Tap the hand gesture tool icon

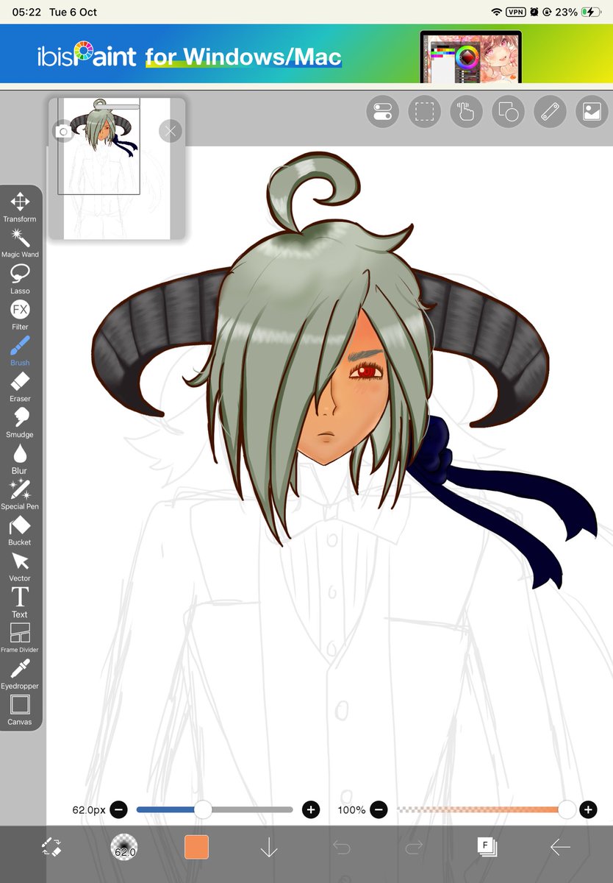[x=466, y=112]
